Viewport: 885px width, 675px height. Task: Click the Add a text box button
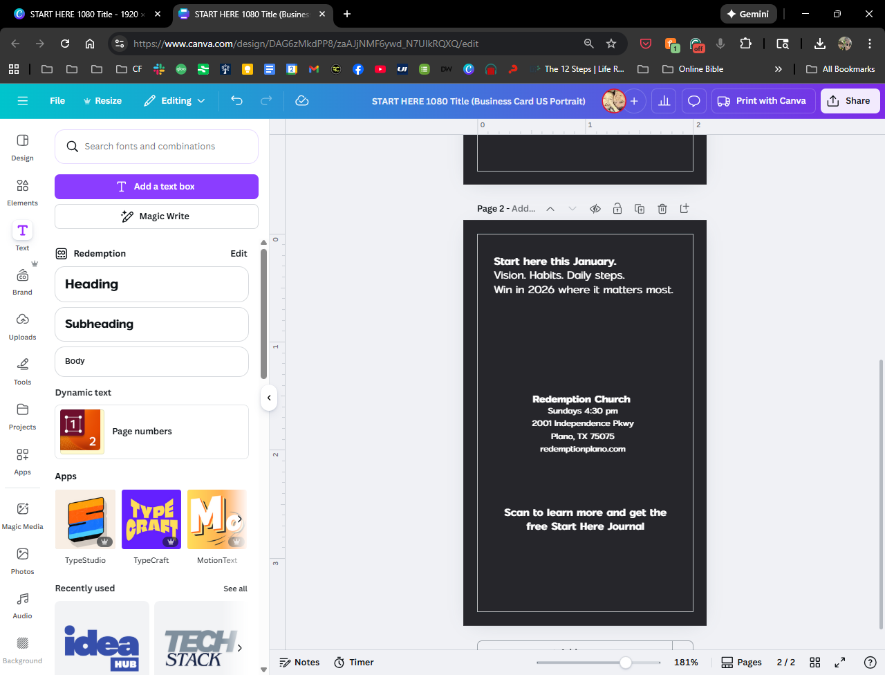(156, 187)
